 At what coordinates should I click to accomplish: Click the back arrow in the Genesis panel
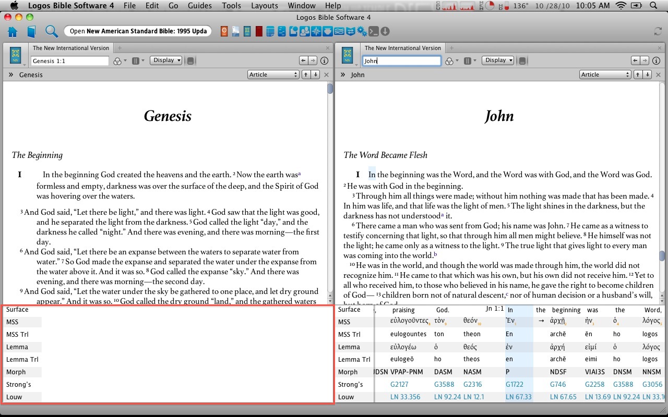coord(304,60)
